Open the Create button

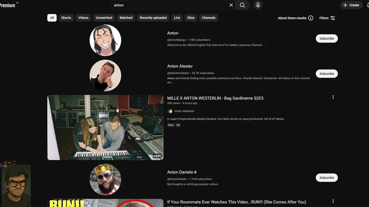tap(351, 5)
